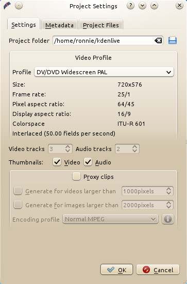Switch to the Metadata tab
Screen dimensions: 187x284
(x=59, y=25)
